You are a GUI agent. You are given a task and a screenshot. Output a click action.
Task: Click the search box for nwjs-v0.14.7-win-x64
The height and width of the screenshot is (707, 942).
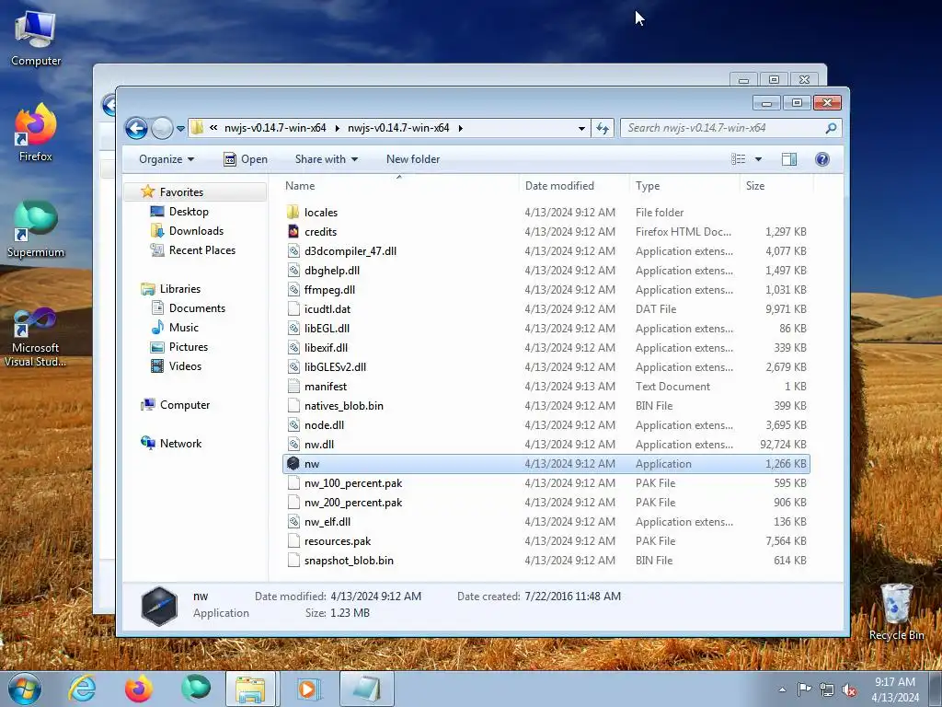[730, 128]
